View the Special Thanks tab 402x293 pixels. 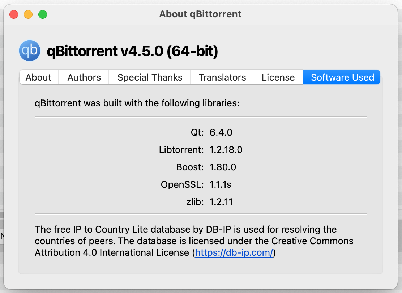pyautogui.click(x=149, y=77)
